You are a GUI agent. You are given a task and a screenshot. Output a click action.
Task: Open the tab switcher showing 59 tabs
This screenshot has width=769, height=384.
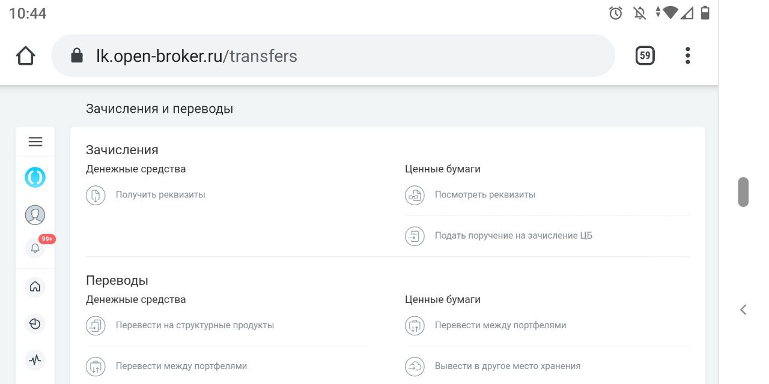645,56
